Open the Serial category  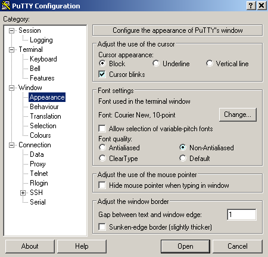click(x=38, y=202)
